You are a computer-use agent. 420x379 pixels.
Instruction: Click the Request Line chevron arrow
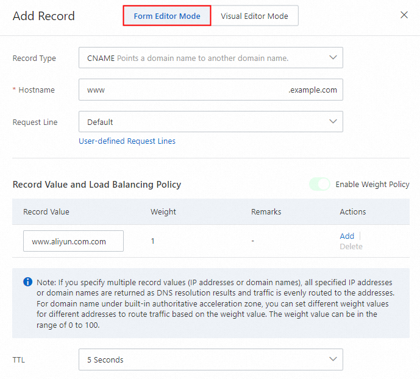pos(333,121)
